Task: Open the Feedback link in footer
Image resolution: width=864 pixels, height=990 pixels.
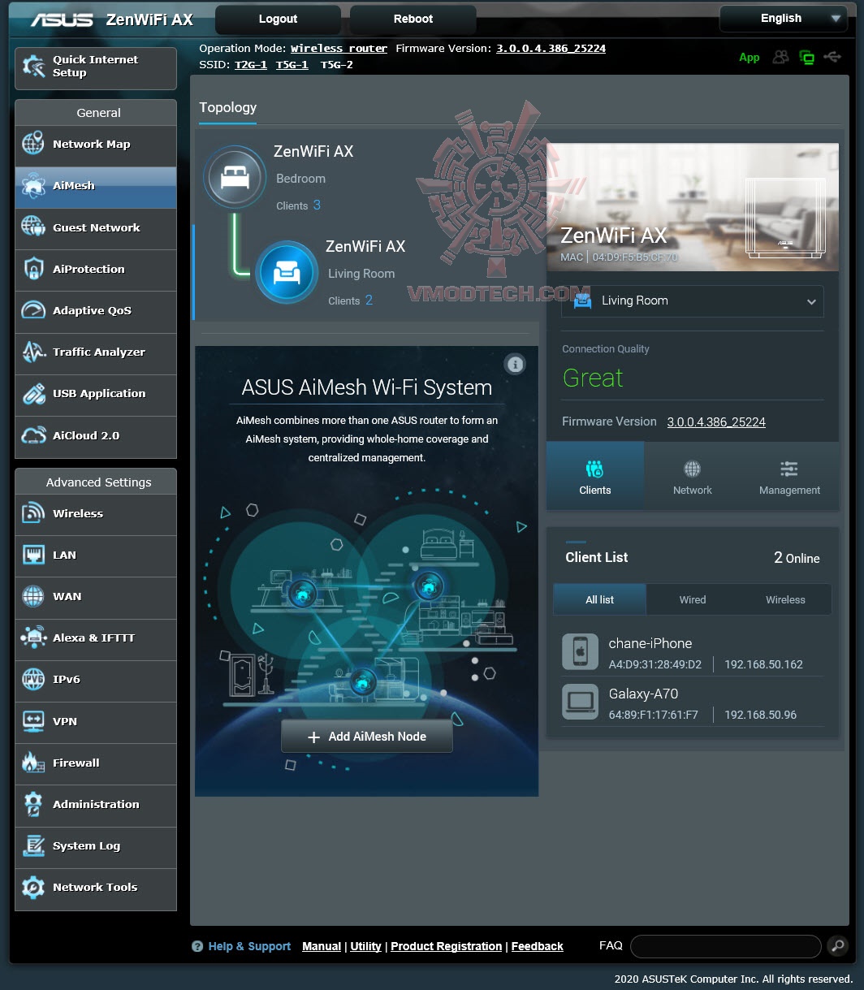Action: 538,946
